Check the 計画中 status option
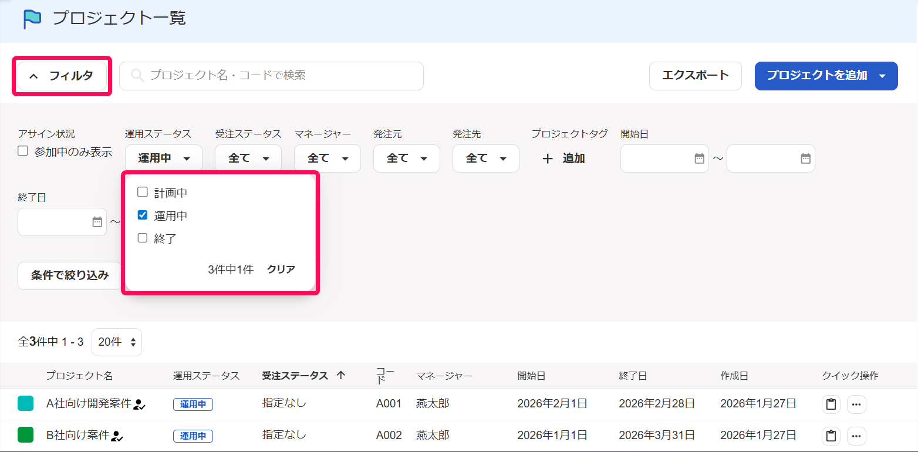The image size is (918, 452). pos(142,192)
